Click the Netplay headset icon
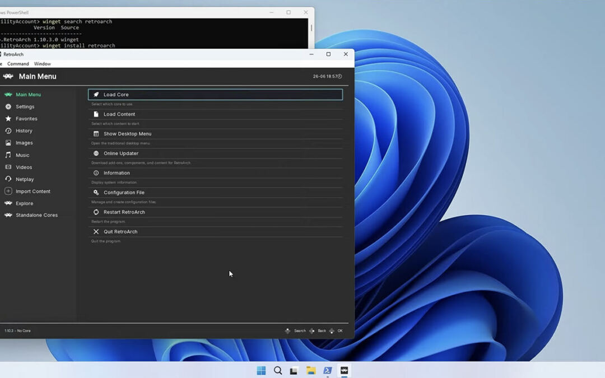Screen dimensions: 605x378 tap(8, 179)
